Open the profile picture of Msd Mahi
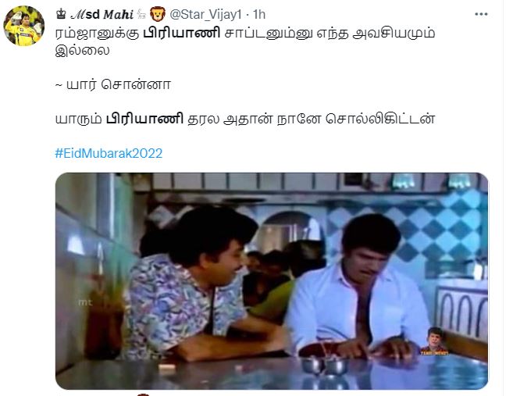Viewport: 513px width, 396px height. (24, 26)
